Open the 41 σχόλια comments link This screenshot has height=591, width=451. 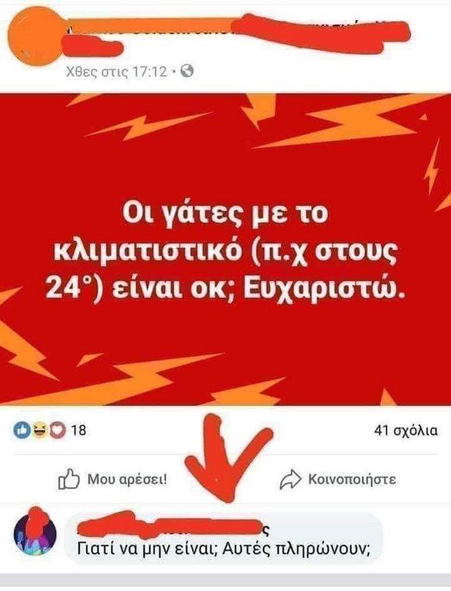[405, 430]
